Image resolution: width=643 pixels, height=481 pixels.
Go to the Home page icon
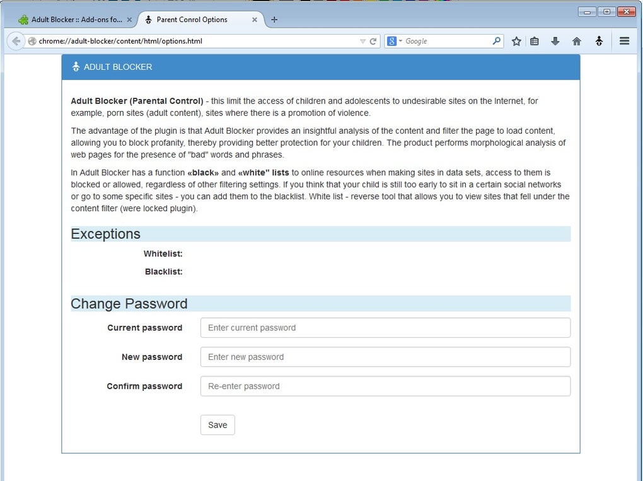point(576,41)
